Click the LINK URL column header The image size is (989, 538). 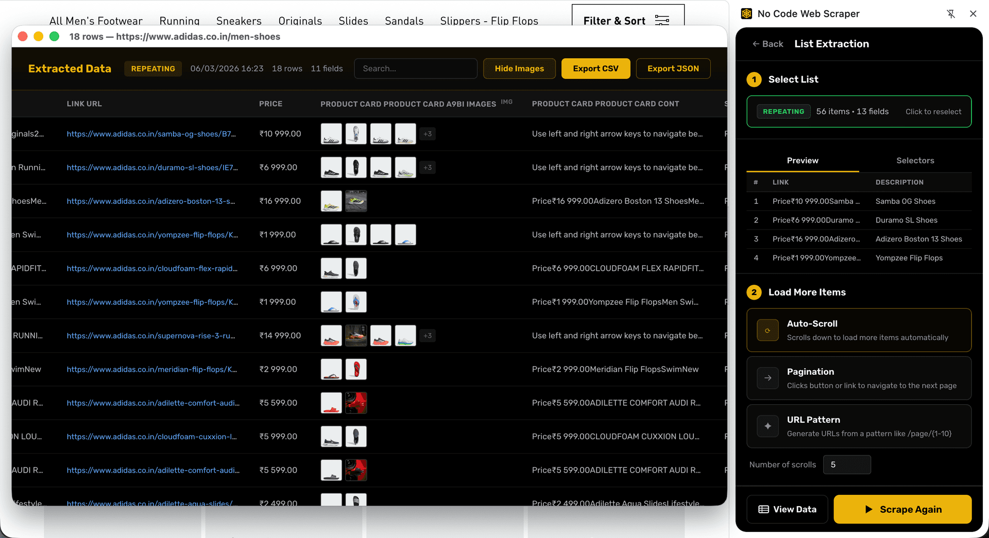coord(84,104)
